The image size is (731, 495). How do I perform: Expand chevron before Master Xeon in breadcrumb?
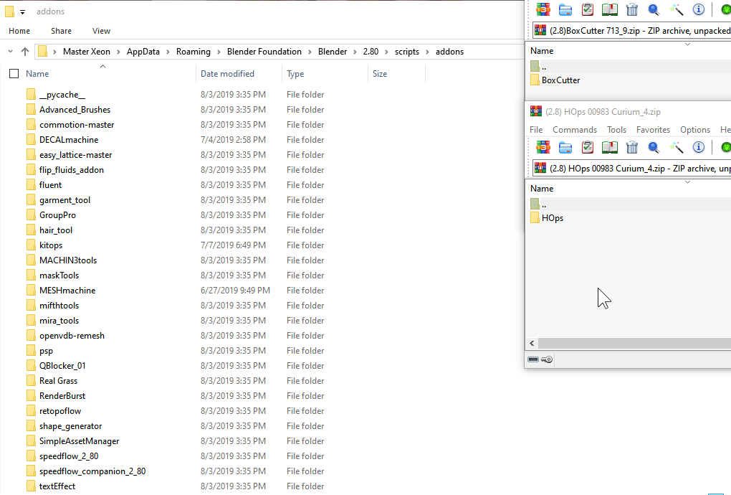[x=54, y=52]
